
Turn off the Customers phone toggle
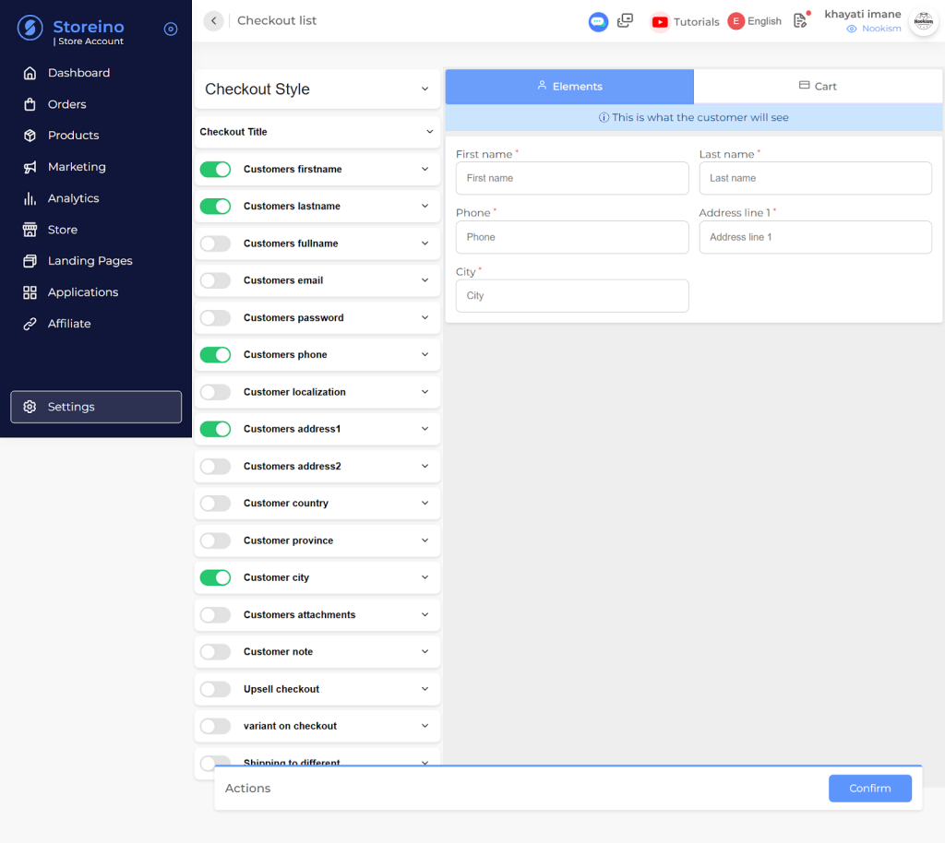tap(215, 355)
